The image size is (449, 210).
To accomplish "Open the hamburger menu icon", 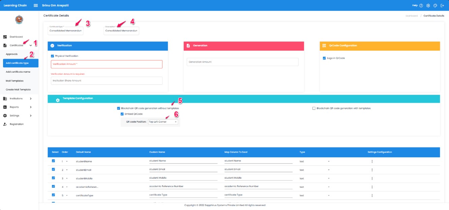I will [x=36, y=5].
